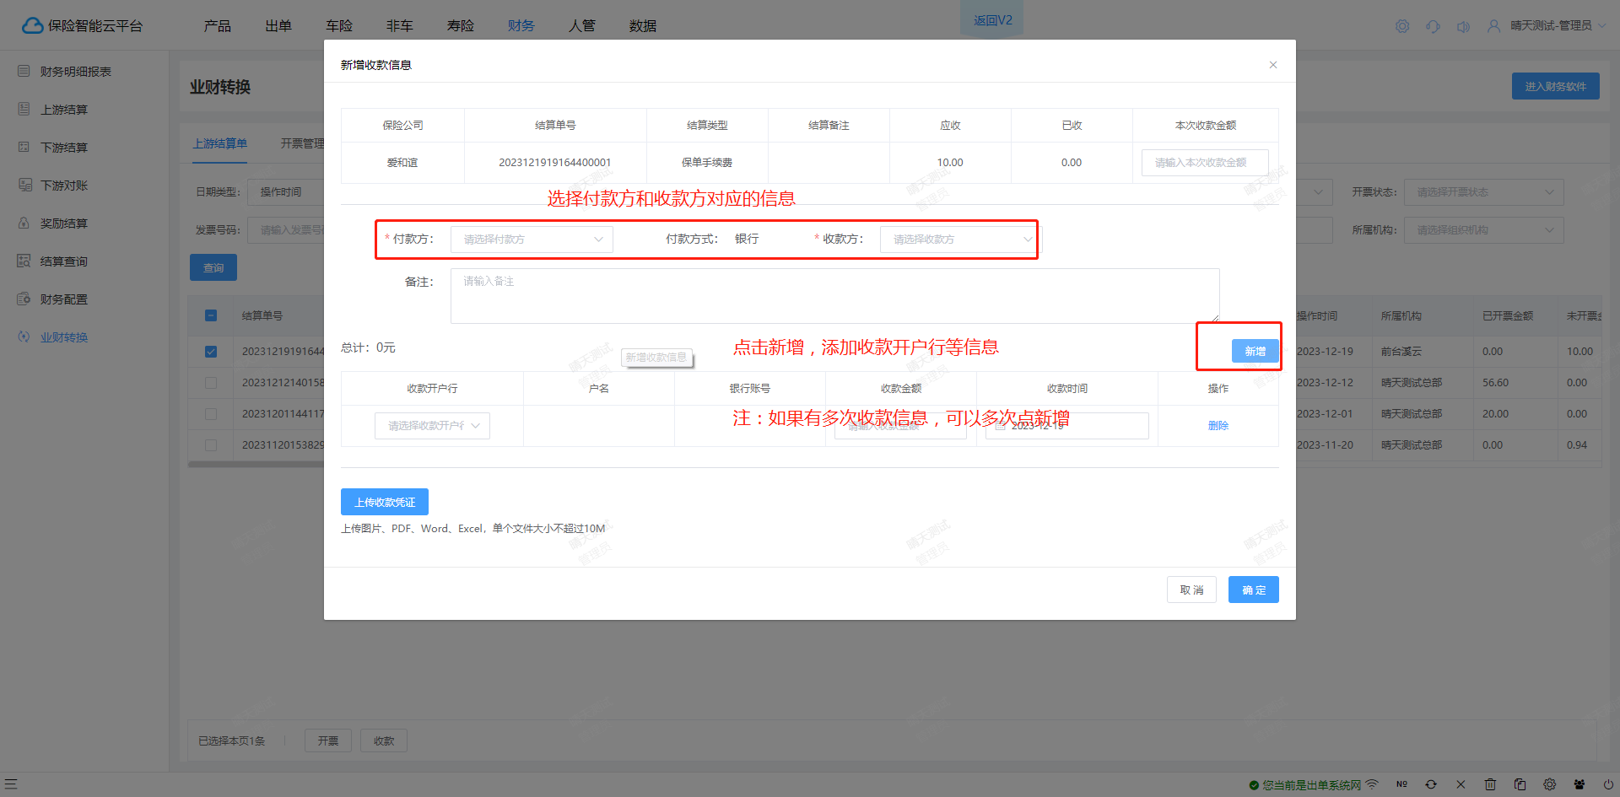
Task: Open the 数据 top menu
Action: coord(643,26)
